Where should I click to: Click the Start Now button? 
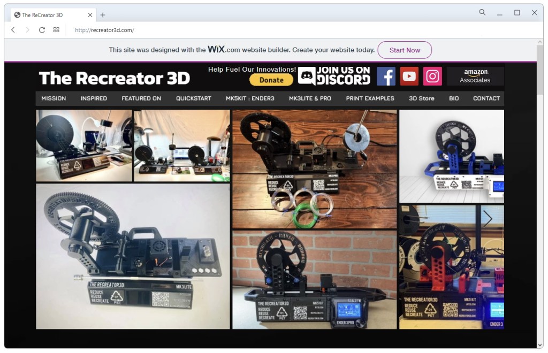[x=405, y=50]
